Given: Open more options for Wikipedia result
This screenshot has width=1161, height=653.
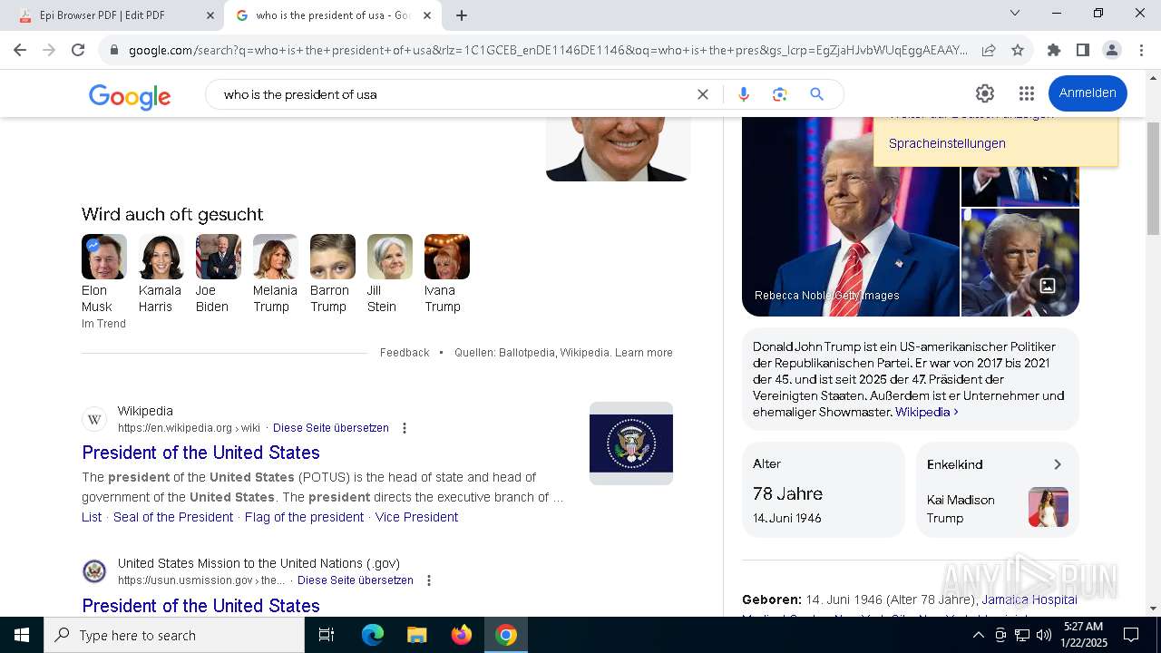Looking at the screenshot, I should [405, 428].
